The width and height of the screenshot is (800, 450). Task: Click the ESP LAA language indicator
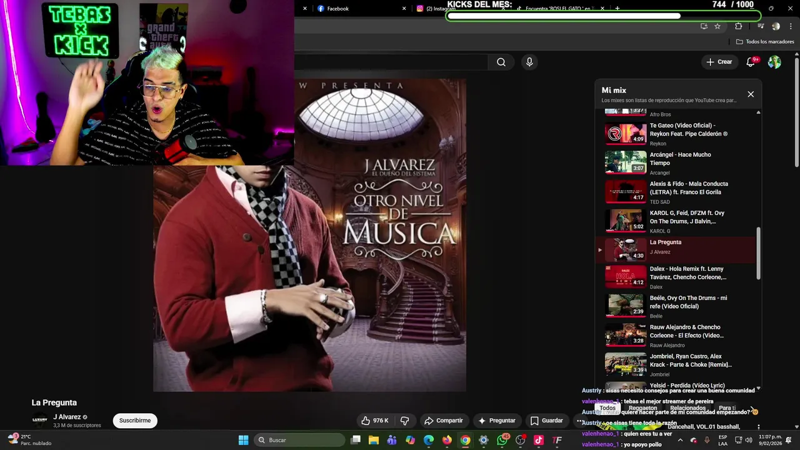point(722,440)
